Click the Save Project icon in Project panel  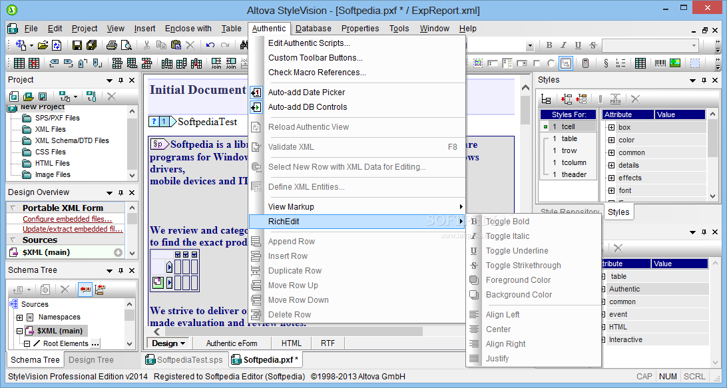43,97
